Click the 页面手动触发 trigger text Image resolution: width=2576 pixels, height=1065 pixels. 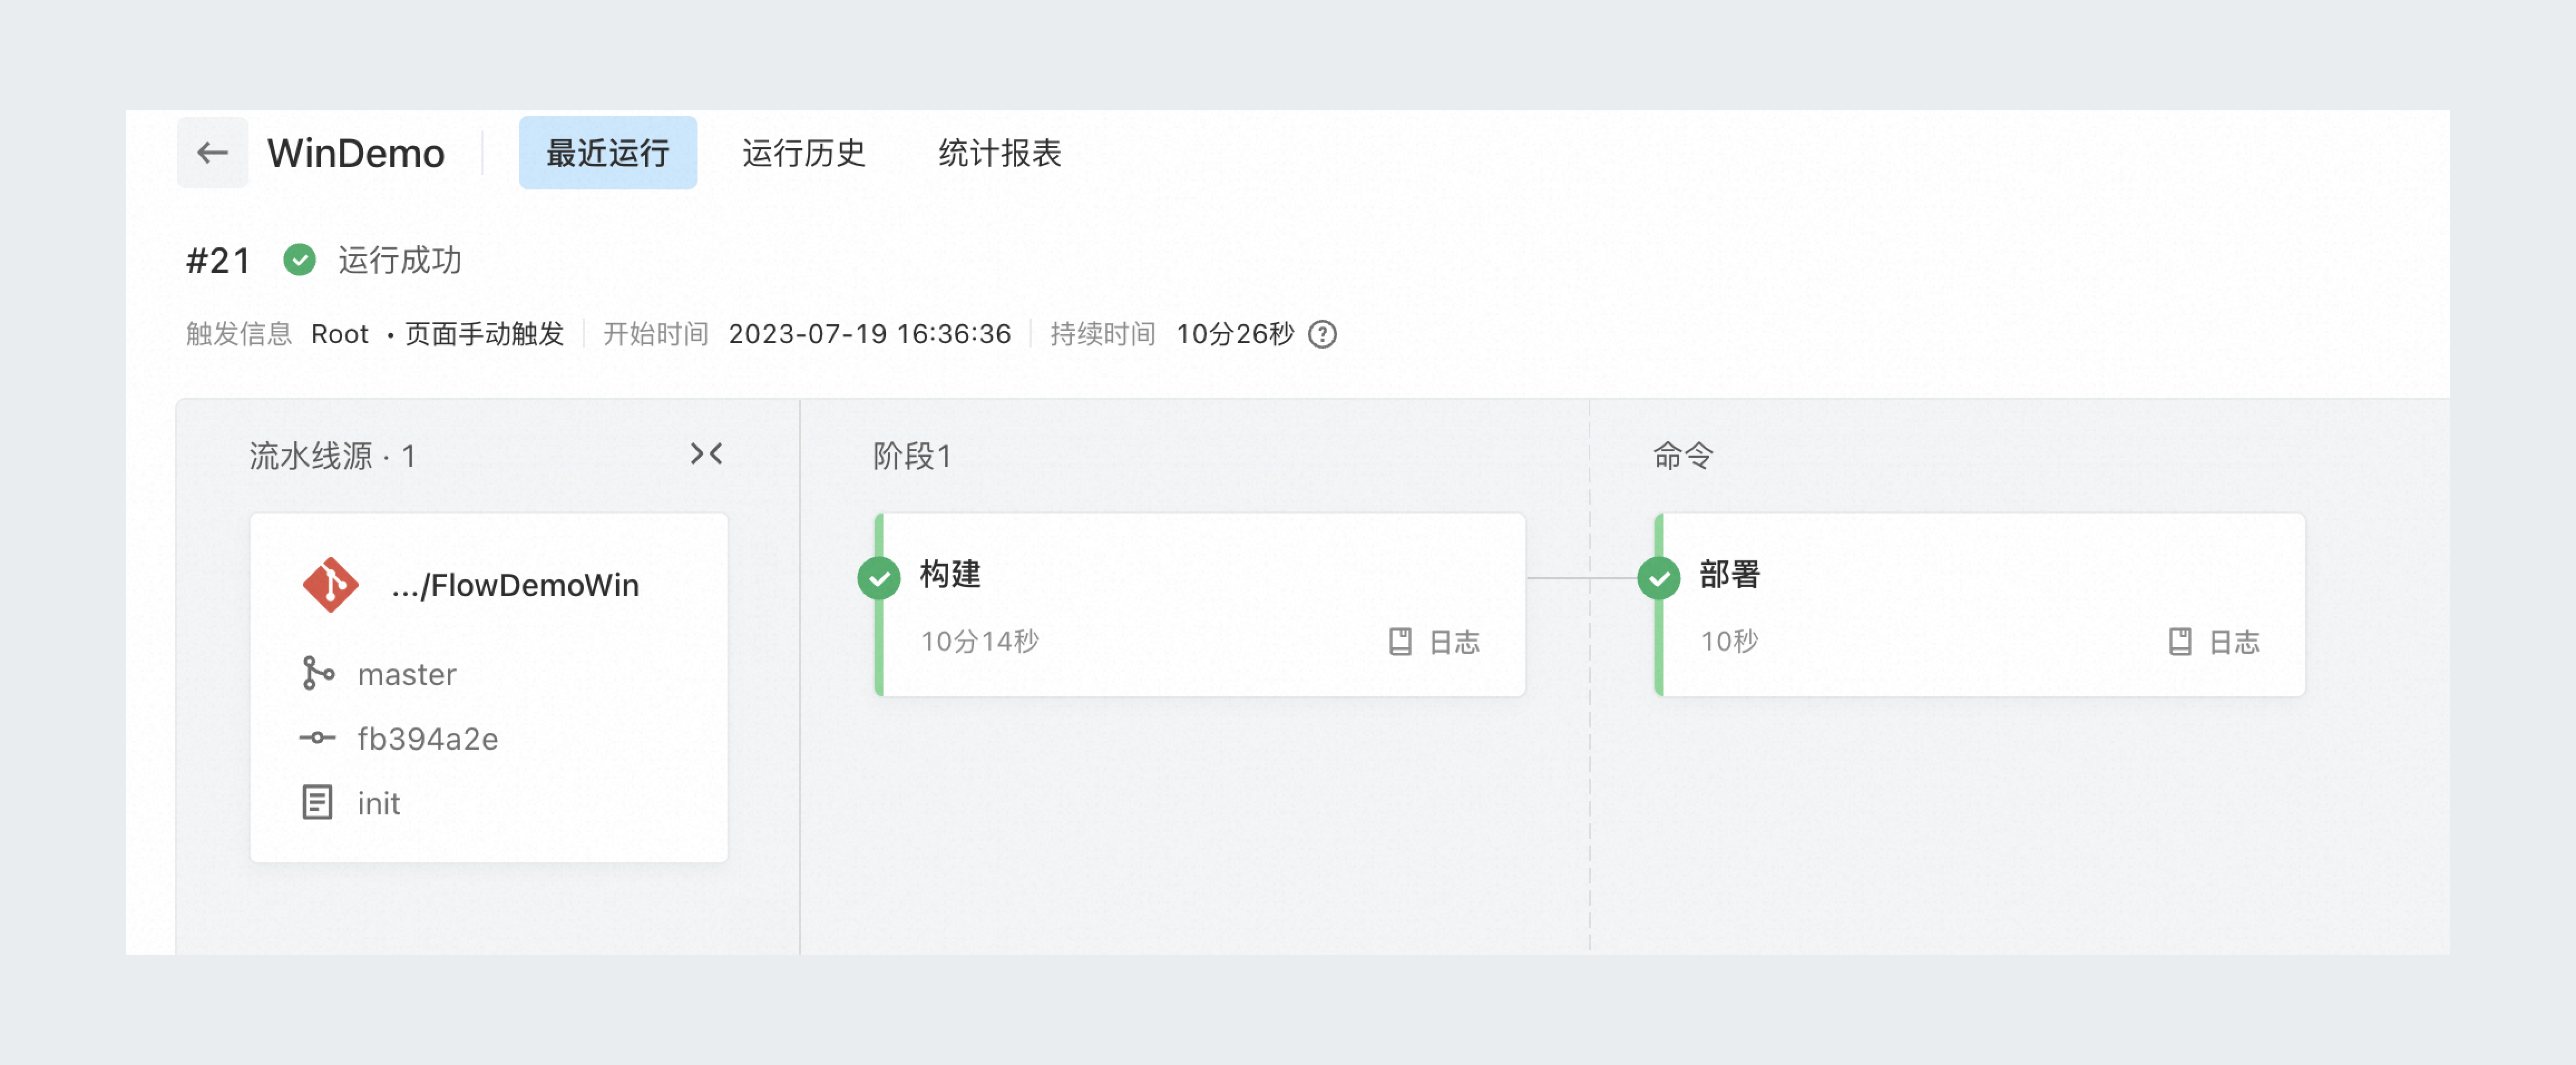[x=484, y=334]
